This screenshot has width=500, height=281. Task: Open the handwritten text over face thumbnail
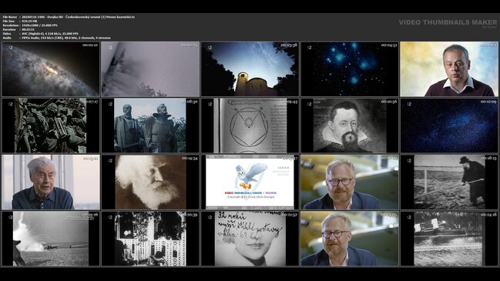[x=250, y=239]
